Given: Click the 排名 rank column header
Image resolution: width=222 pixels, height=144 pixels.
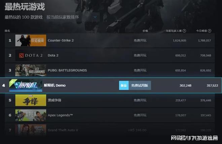Looking at the screenshot, I should pos(7,31).
